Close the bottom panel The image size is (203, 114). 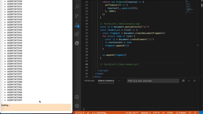tap(194, 81)
